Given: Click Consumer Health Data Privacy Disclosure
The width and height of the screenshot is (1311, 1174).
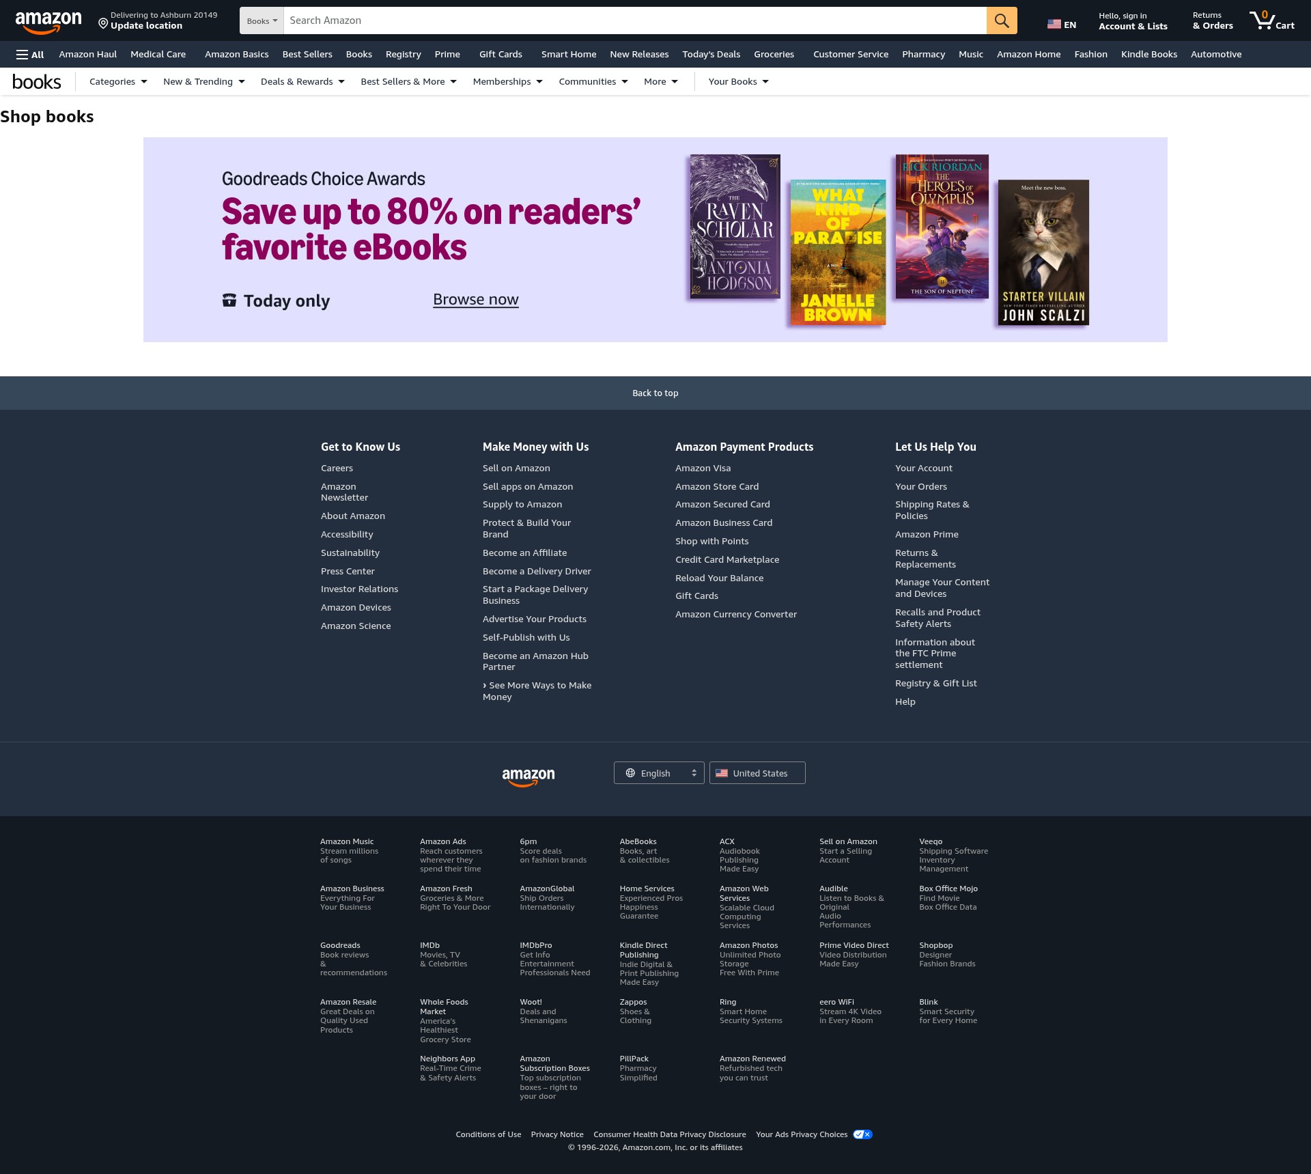Looking at the screenshot, I should pyautogui.click(x=669, y=1134).
